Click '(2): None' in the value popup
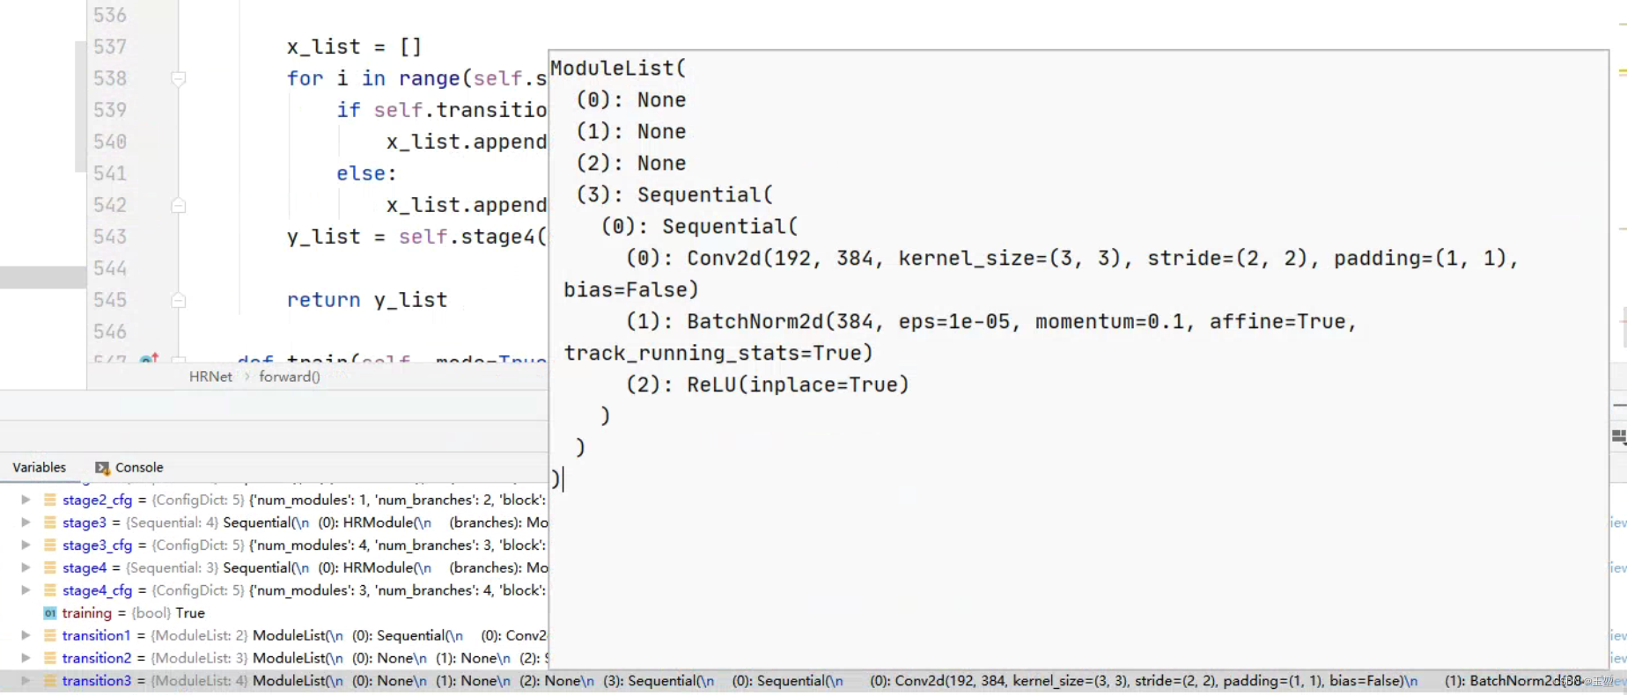 tap(630, 164)
